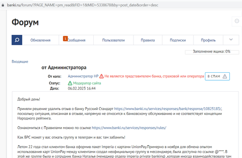The width and height of the screenshot is (242, 158).
Task: Click the red warning Не является представителем банка
Action: (154, 76)
